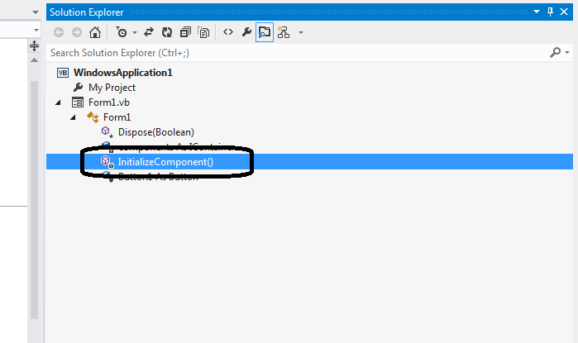
Task: Select the Form1 class node
Action: 117,117
